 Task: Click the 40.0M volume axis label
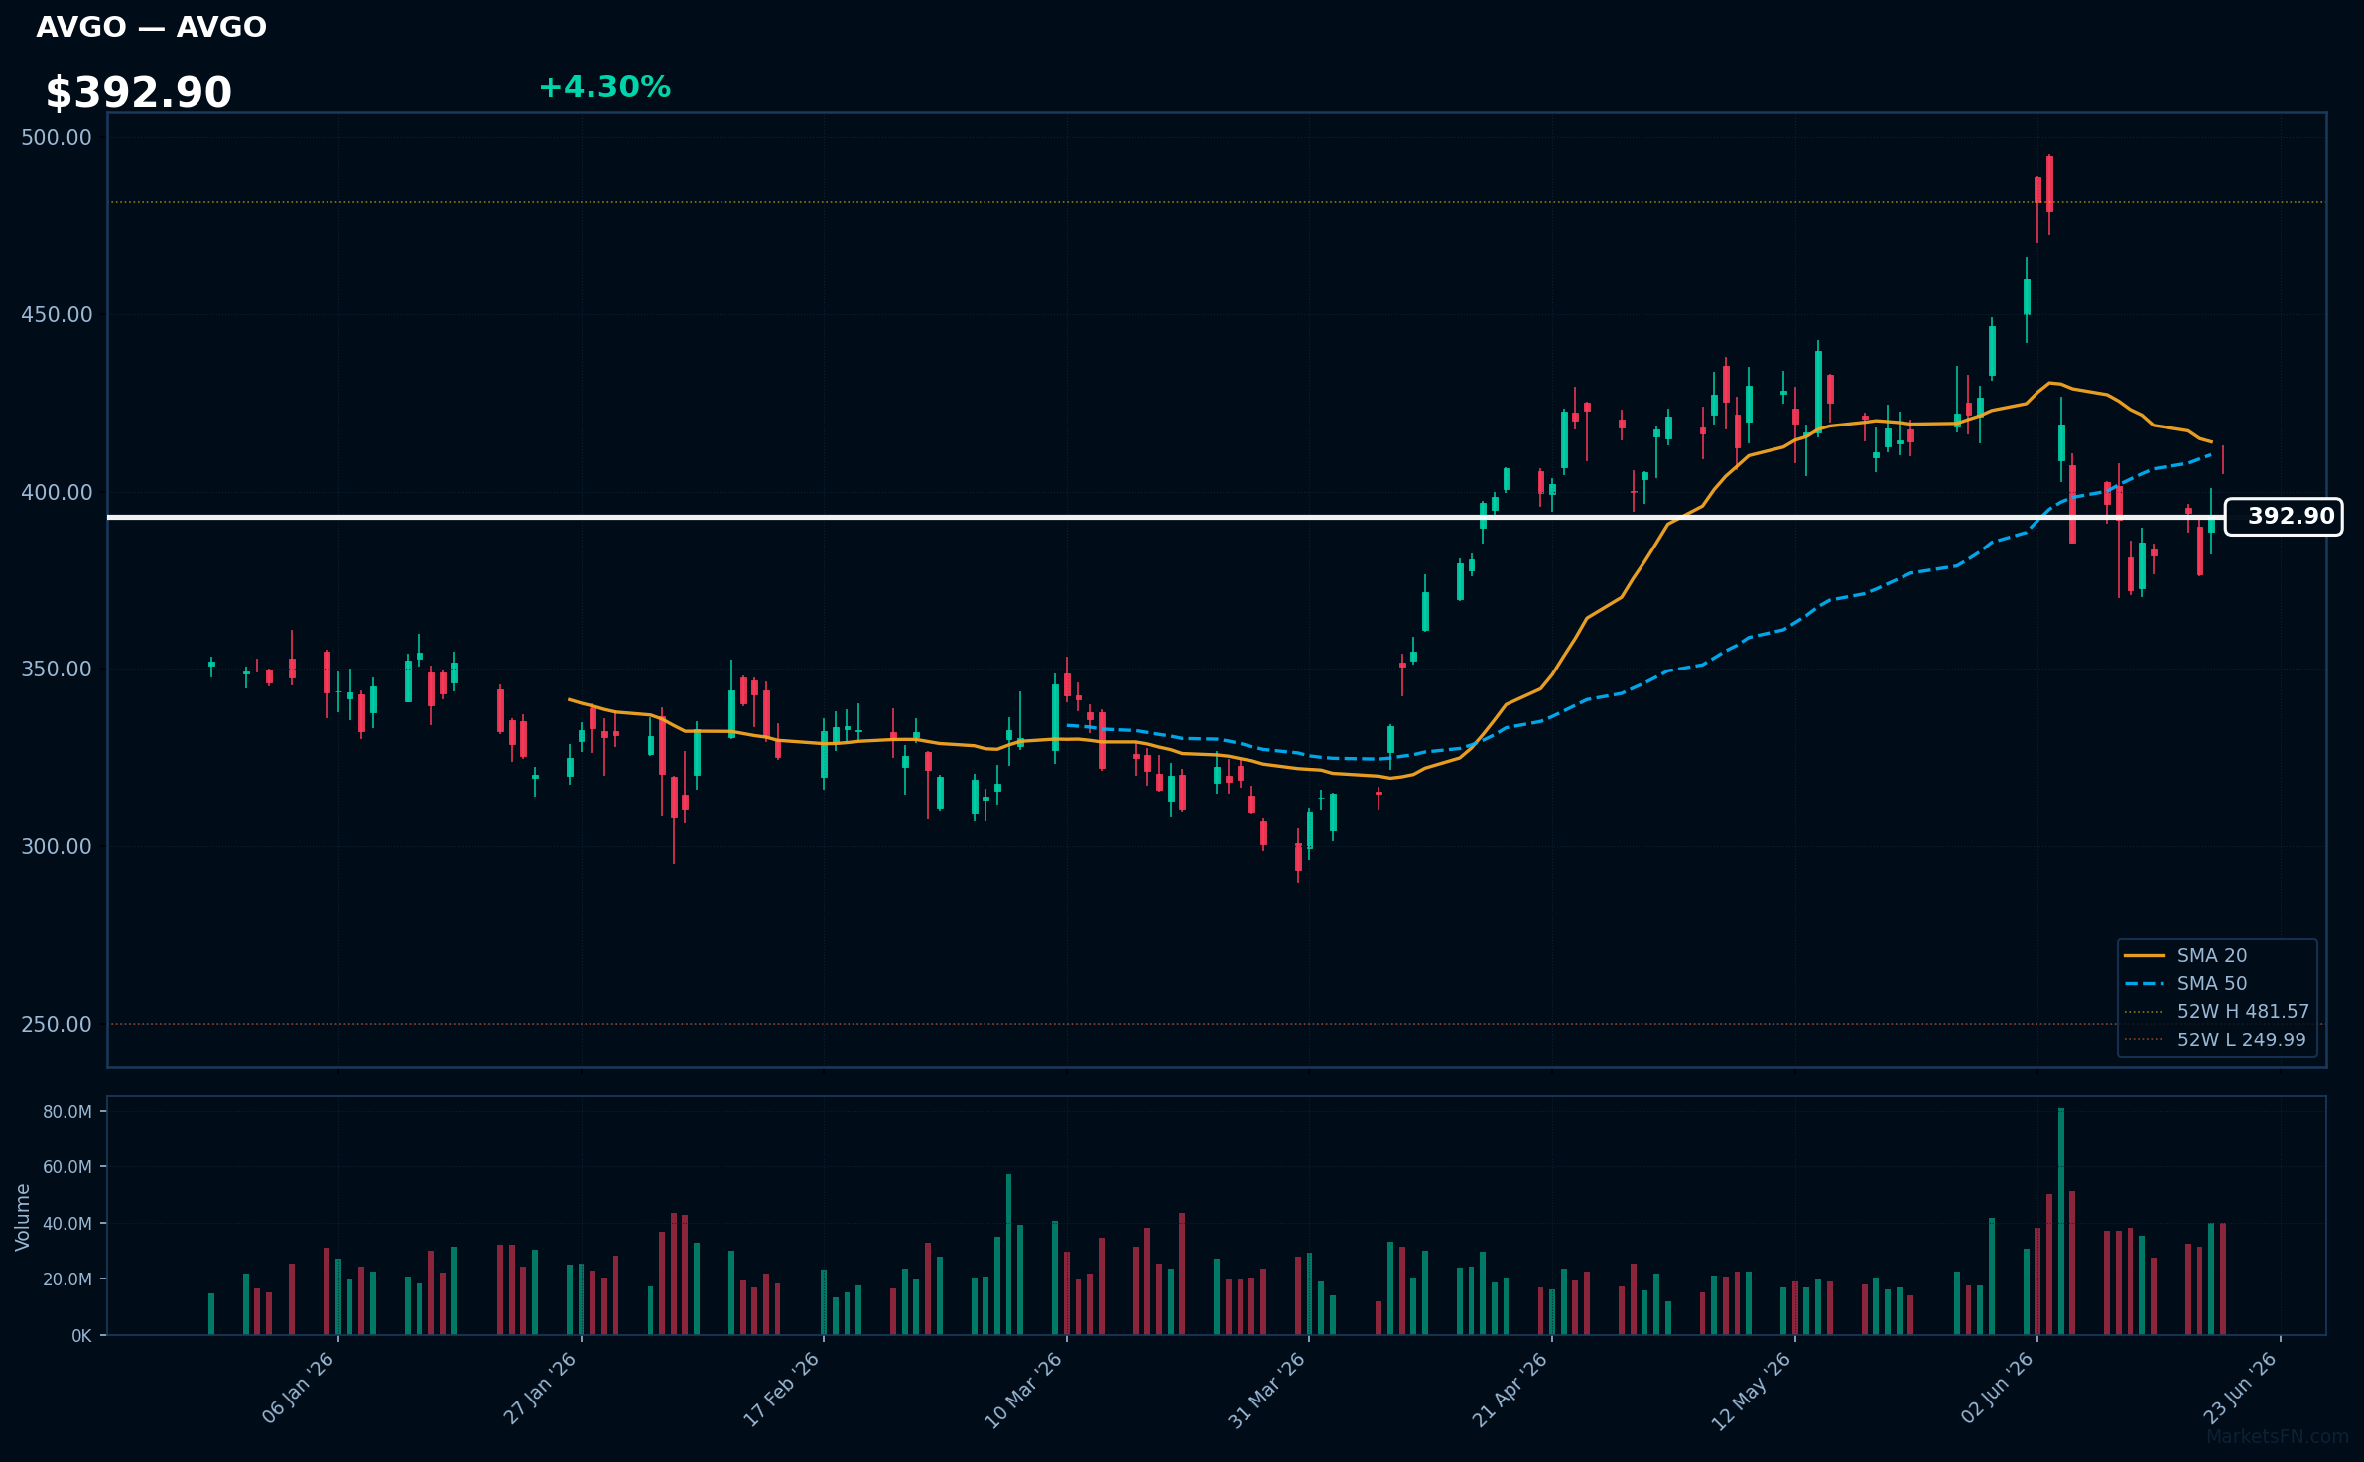point(67,1224)
